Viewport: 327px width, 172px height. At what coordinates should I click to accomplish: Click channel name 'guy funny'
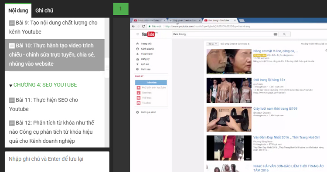coord(258,84)
